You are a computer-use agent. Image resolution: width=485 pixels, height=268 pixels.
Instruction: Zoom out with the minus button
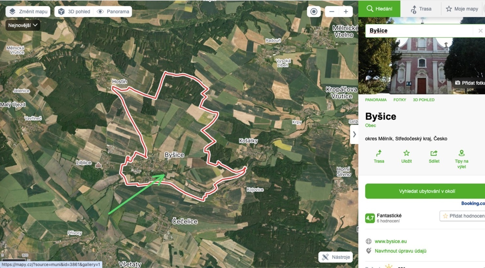(x=332, y=12)
